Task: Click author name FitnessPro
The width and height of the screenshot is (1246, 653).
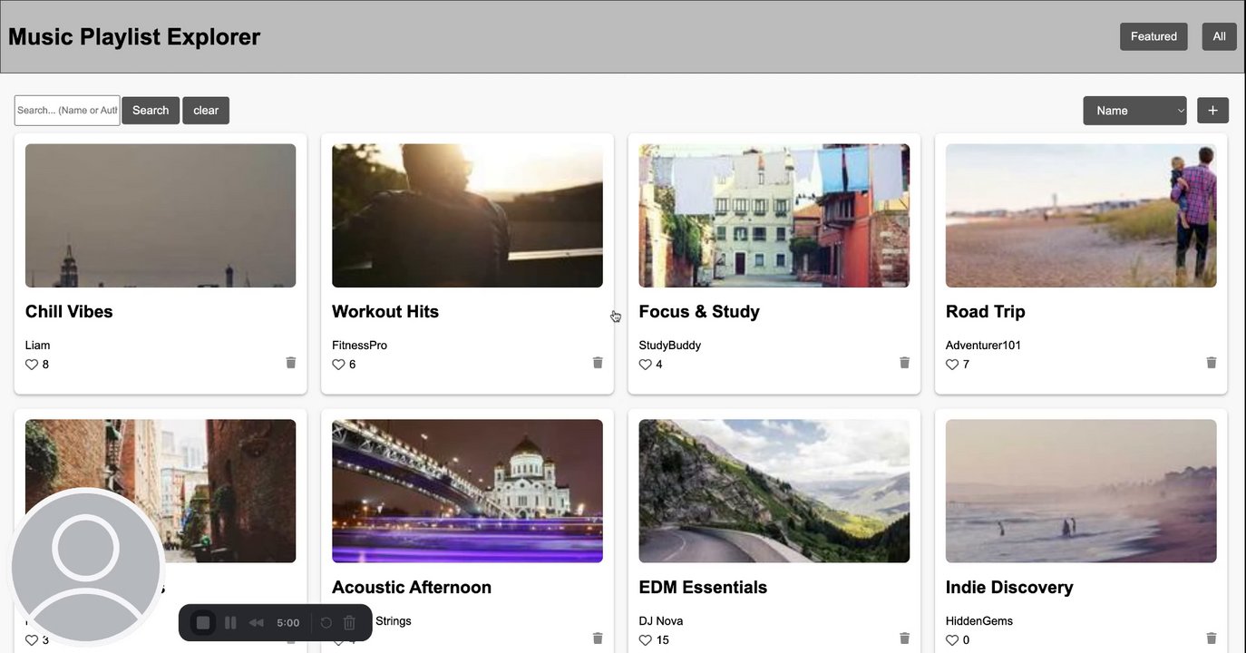Action: [360, 346]
